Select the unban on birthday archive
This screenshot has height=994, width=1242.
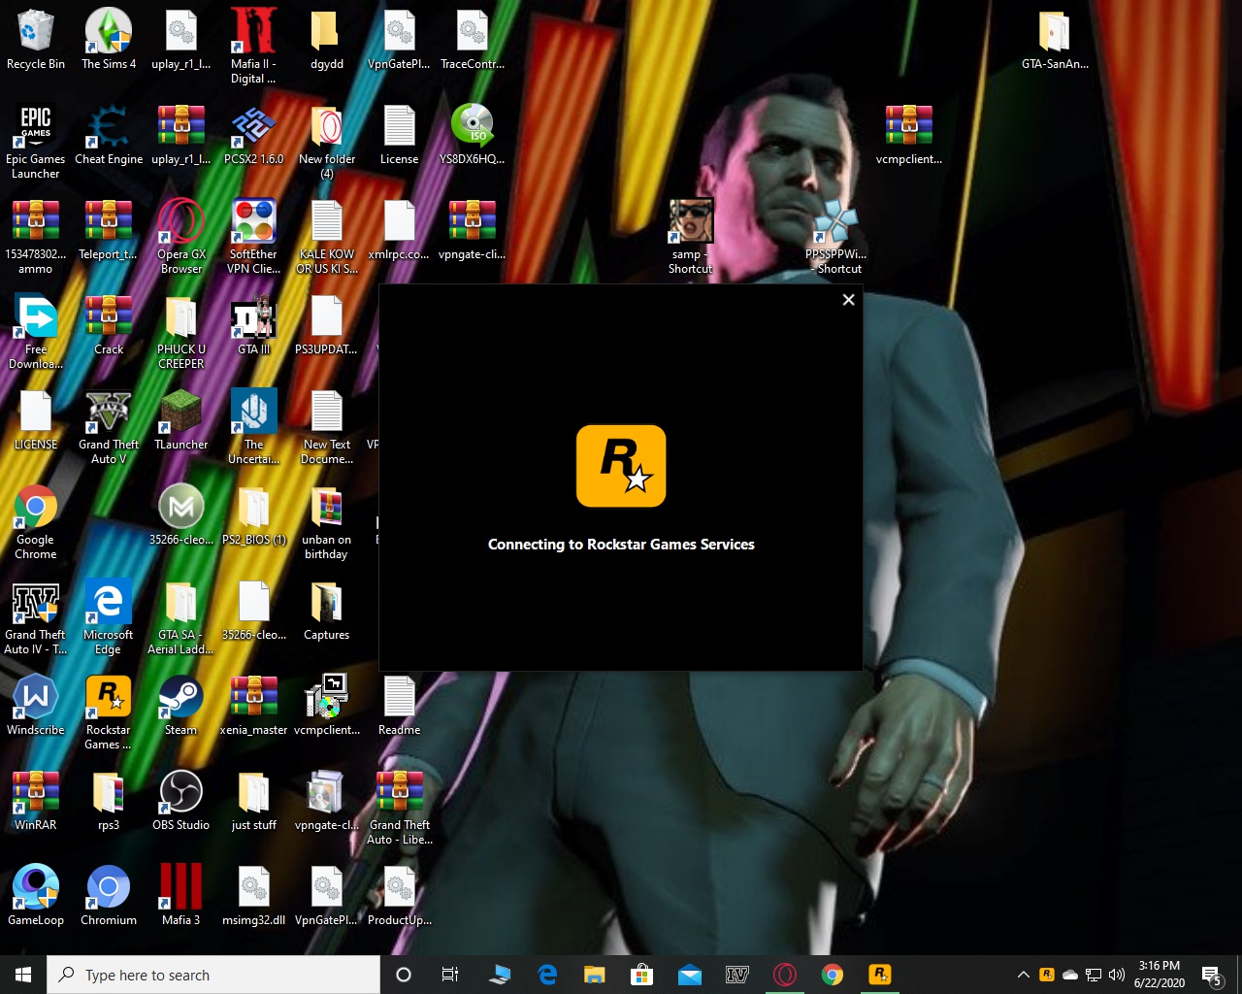pyautogui.click(x=327, y=522)
